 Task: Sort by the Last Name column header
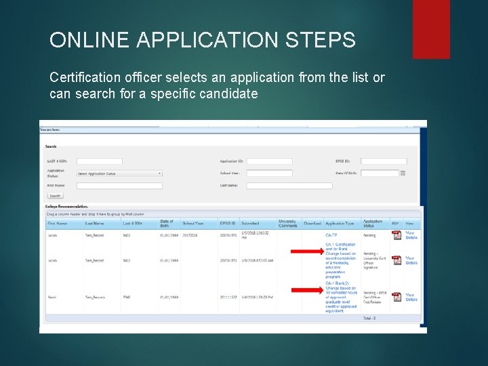click(x=102, y=224)
